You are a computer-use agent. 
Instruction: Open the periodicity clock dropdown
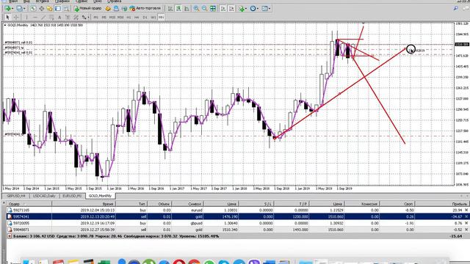[254, 9]
